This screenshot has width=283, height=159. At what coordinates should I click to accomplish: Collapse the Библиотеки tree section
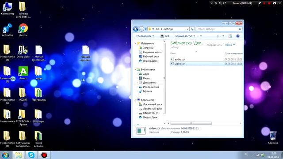[135, 69]
